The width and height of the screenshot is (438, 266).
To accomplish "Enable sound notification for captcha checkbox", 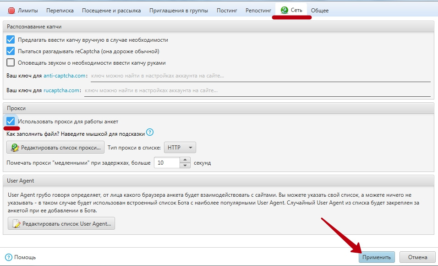I will 11,63.
